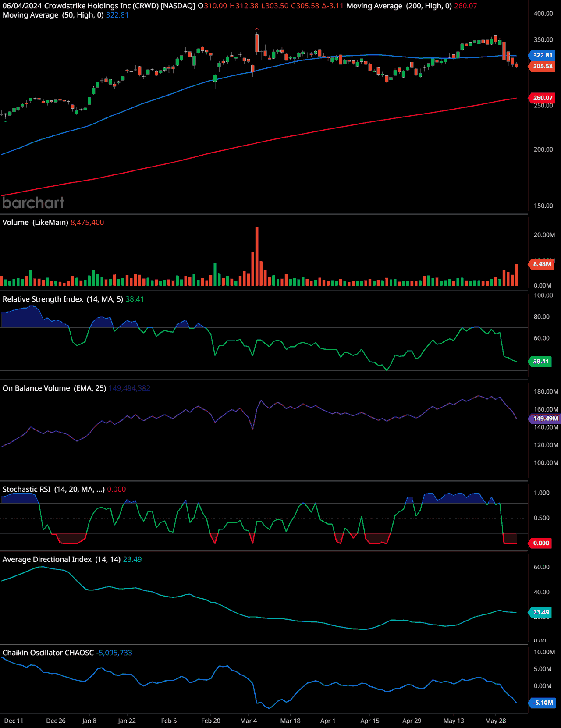This screenshot has width=561, height=728.
Task: Click the Moving Average (50, High, 0) label
Action: tap(53, 15)
